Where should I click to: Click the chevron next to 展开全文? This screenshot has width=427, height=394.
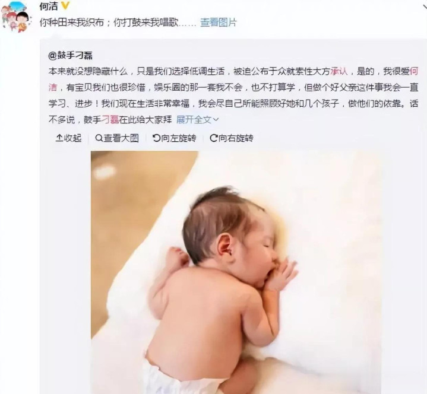(216, 120)
